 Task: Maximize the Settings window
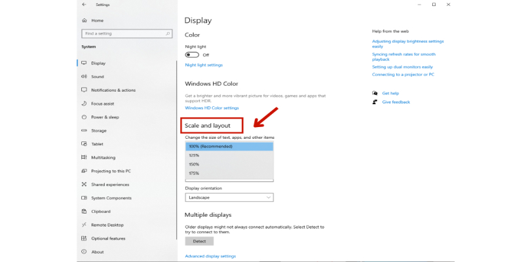(x=434, y=5)
